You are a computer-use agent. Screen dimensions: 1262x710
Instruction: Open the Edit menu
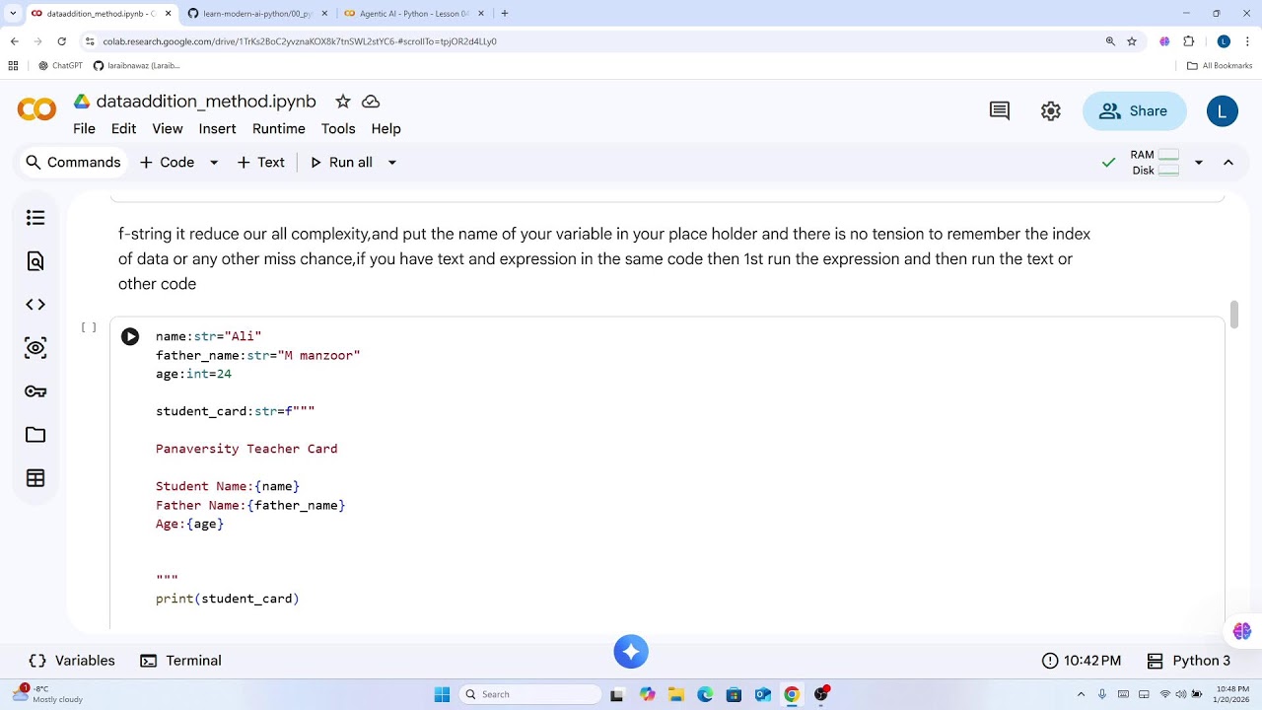(x=123, y=128)
